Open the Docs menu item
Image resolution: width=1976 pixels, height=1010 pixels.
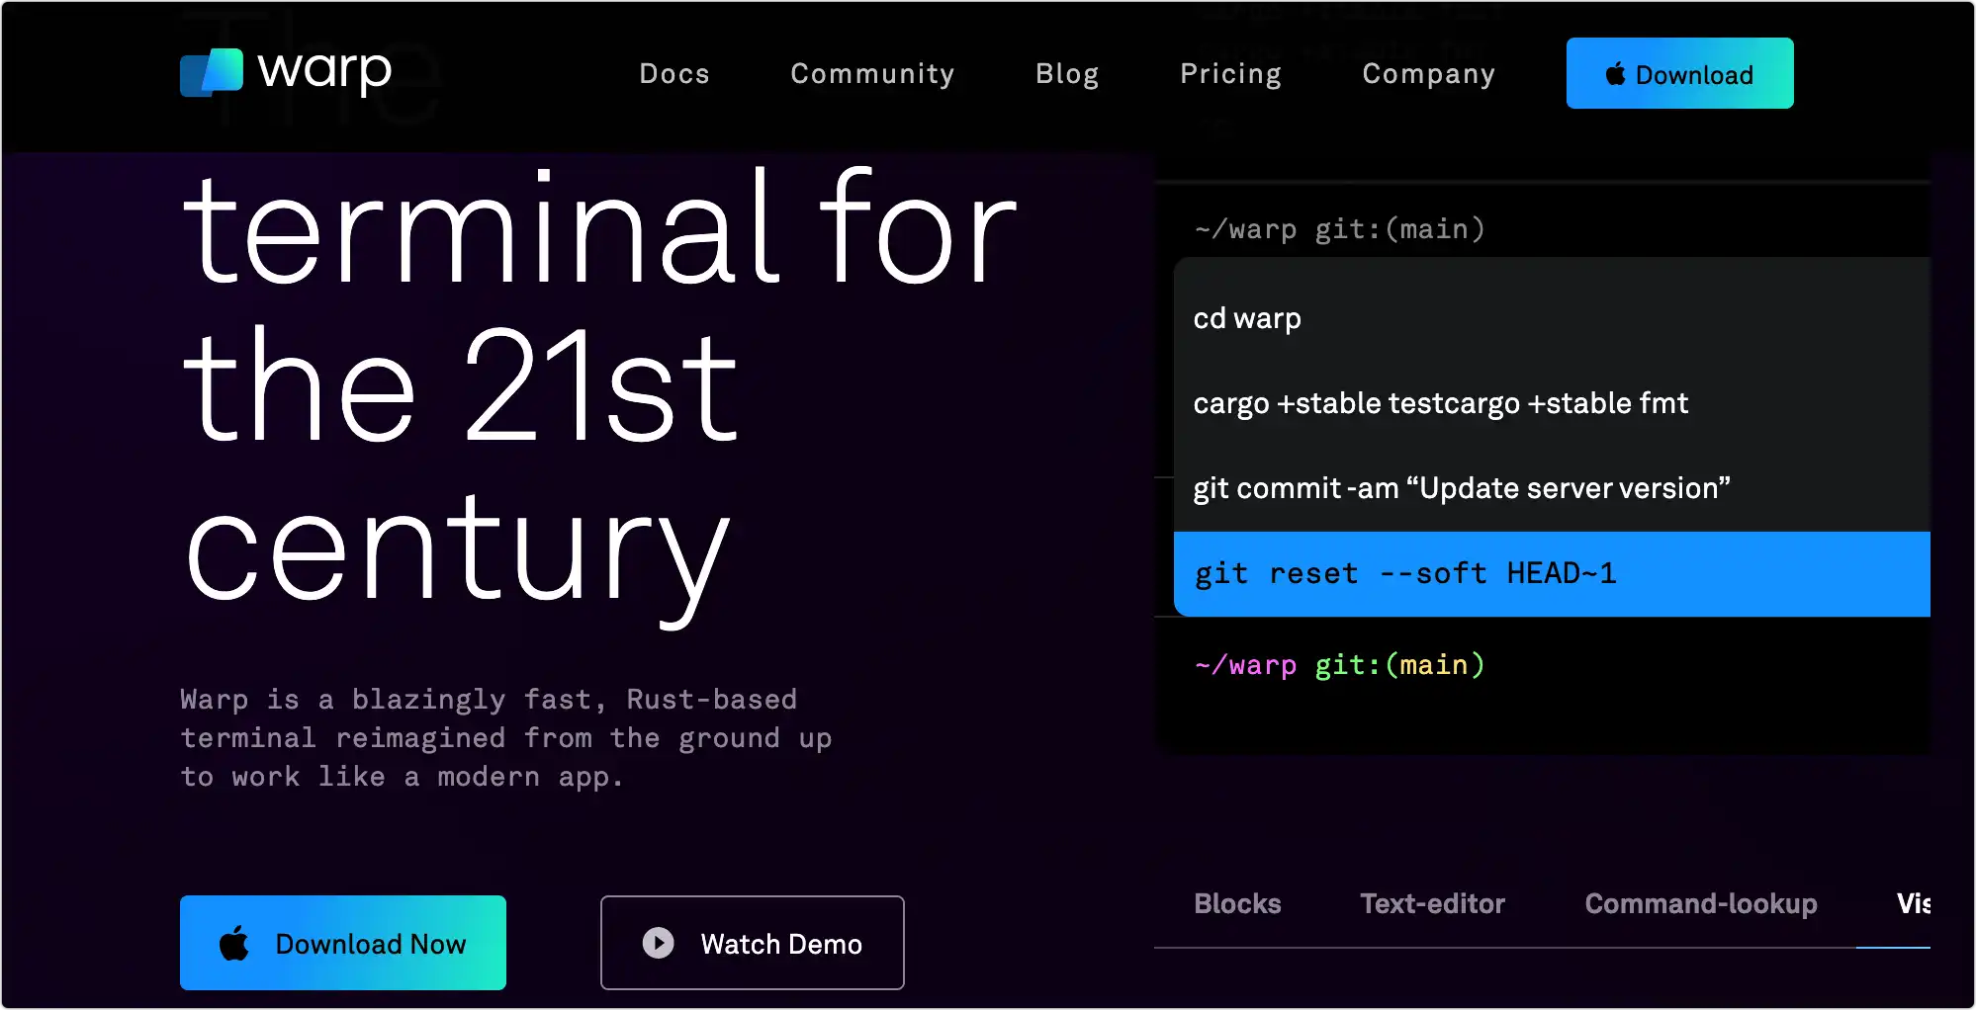coord(674,73)
